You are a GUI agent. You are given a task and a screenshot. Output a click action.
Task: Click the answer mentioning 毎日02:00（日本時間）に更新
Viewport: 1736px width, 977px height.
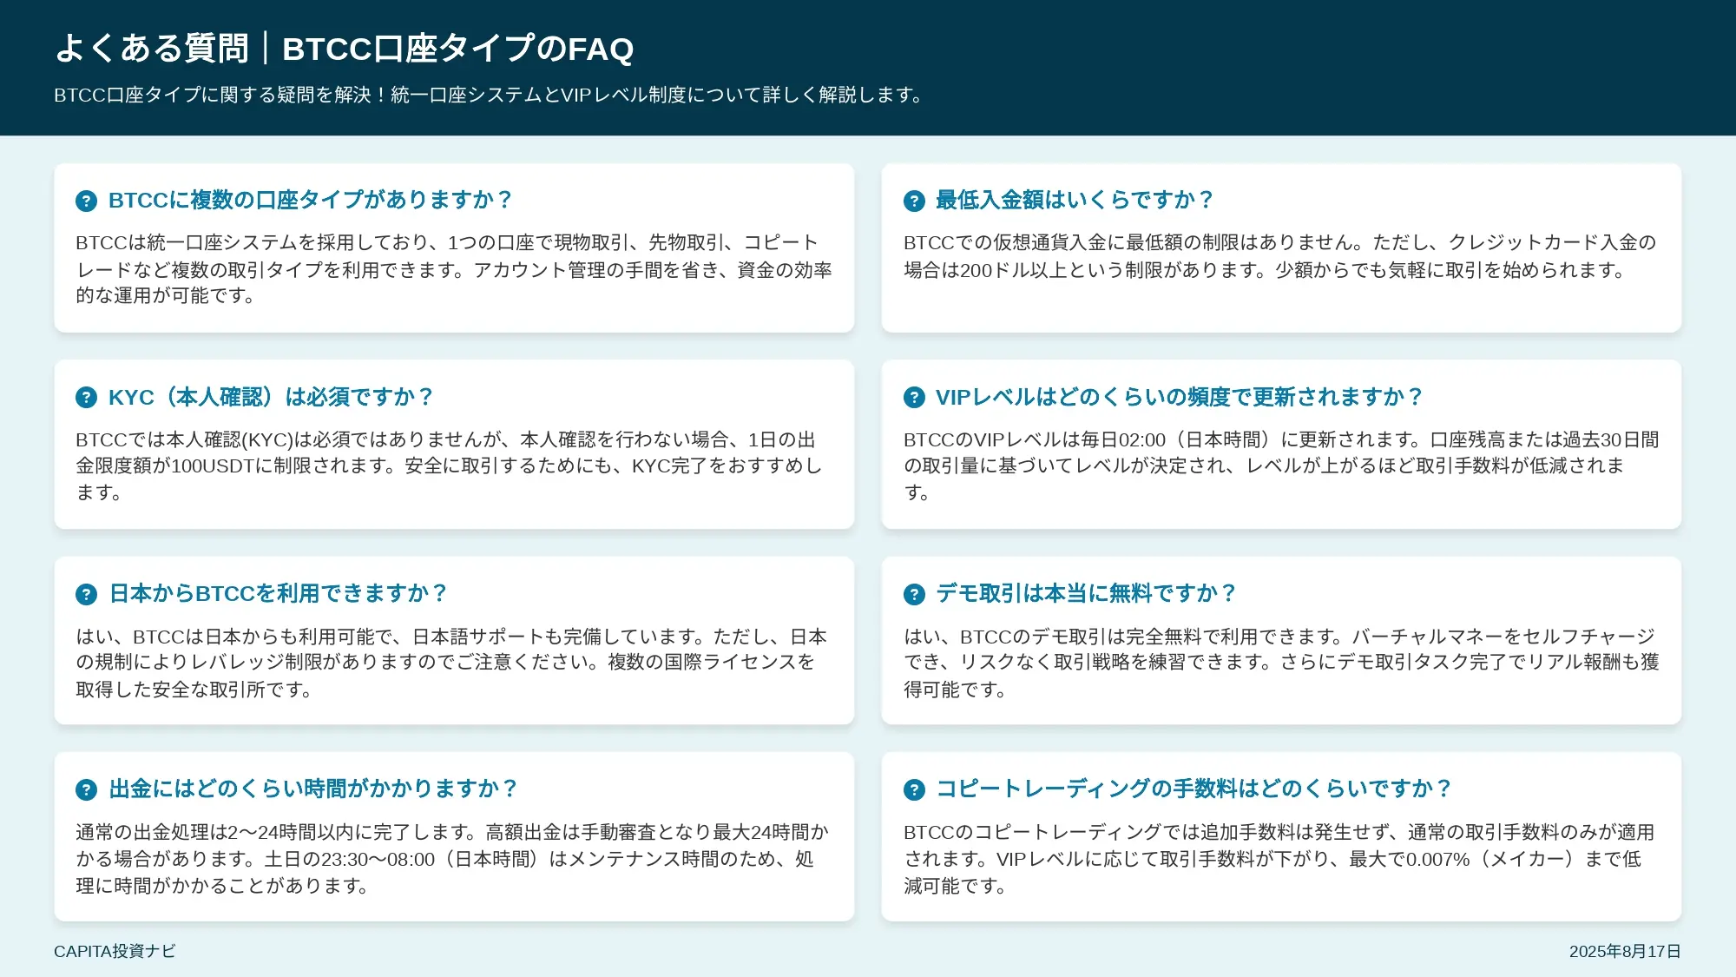pos(1281,466)
